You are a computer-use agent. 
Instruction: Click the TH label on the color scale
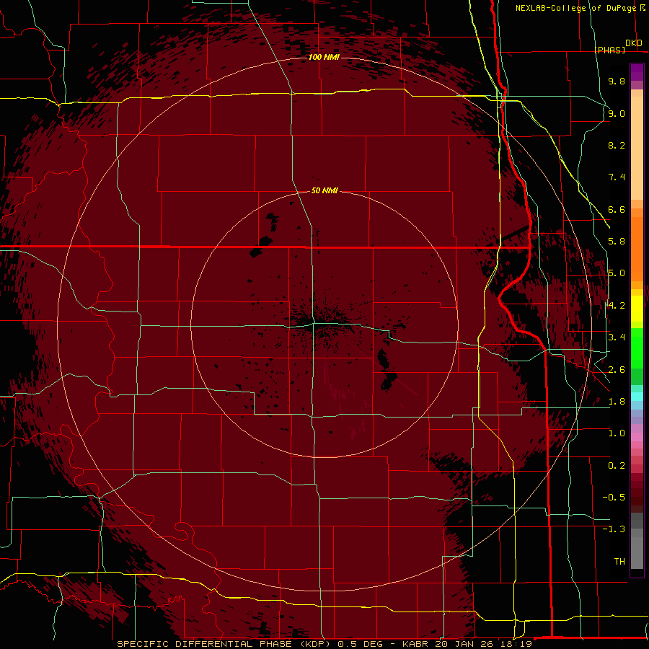[619, 562]
